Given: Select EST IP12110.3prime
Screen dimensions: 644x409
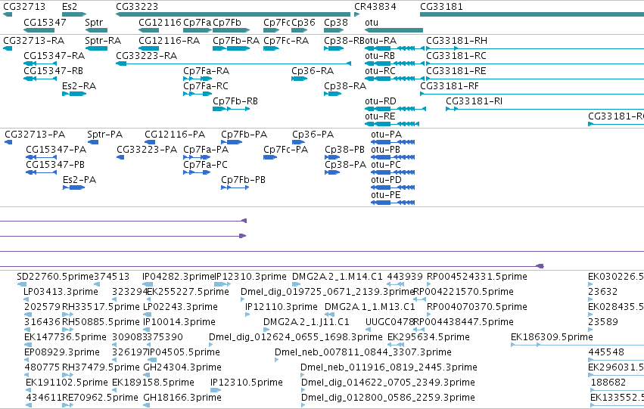Looking at the screenshot, I should (x=247, y=314).
